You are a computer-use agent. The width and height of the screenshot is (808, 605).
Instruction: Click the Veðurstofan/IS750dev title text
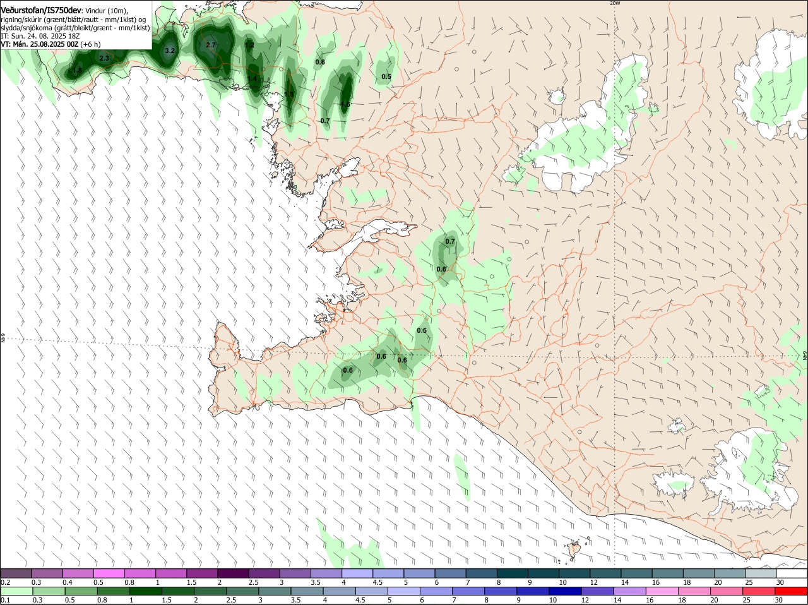[41, 11]
